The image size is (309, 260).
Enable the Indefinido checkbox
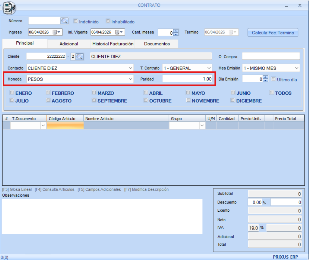click(x=76, y=21)
